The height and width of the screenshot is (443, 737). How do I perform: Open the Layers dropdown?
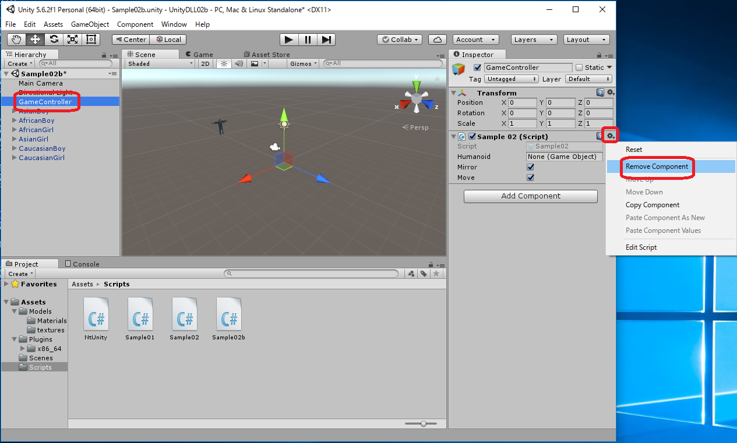533,40
